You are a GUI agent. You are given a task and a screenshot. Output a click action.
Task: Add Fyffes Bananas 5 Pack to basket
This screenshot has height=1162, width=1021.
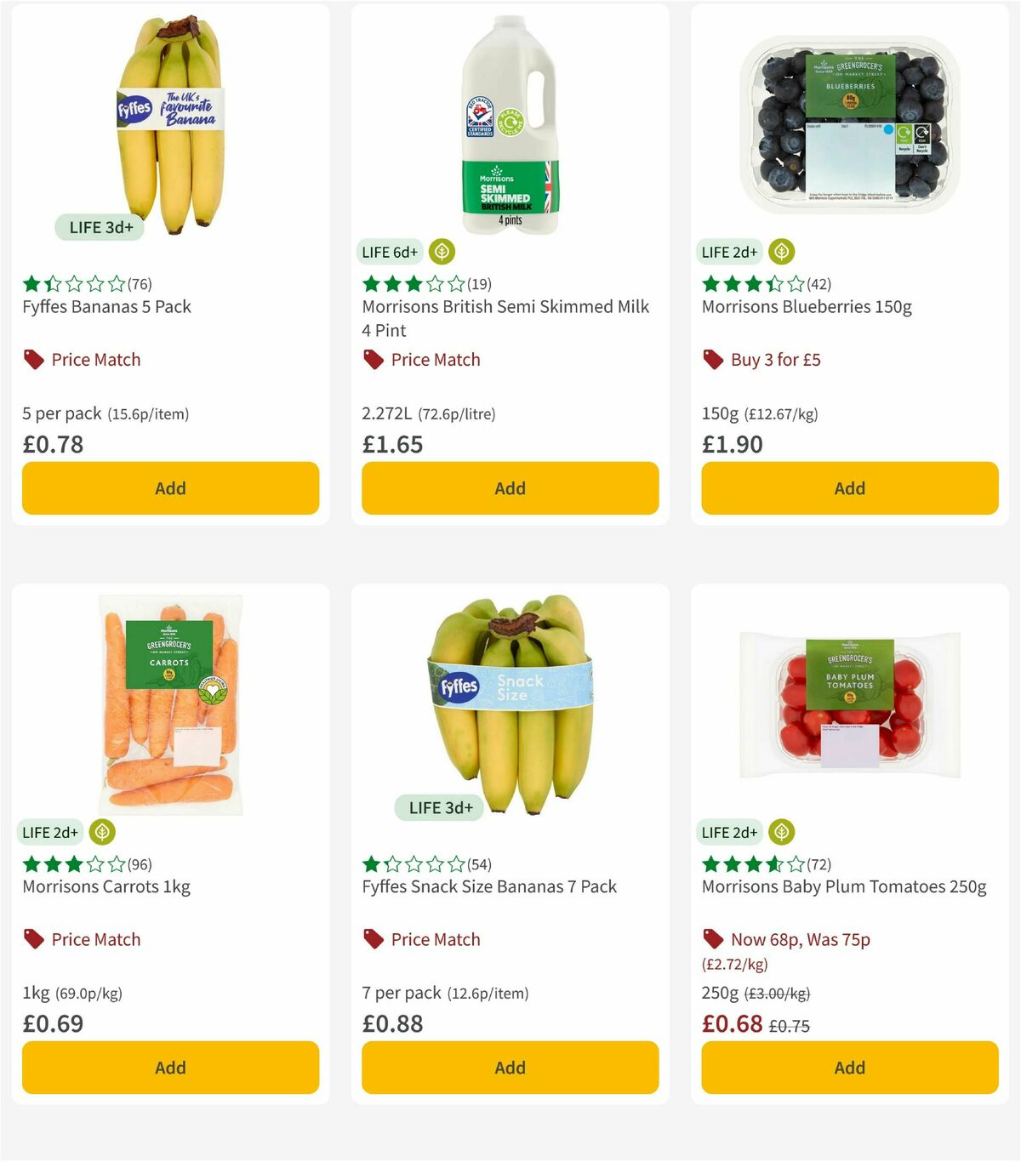[x=170, y=488]
